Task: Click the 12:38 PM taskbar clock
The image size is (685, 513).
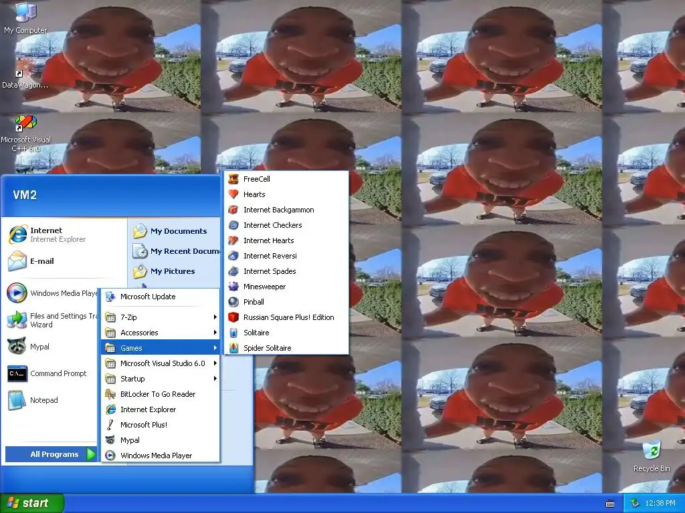Action: [660, 504]
